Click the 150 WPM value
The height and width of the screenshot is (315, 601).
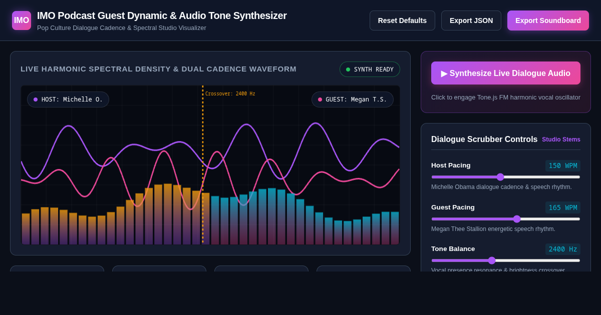563,165
